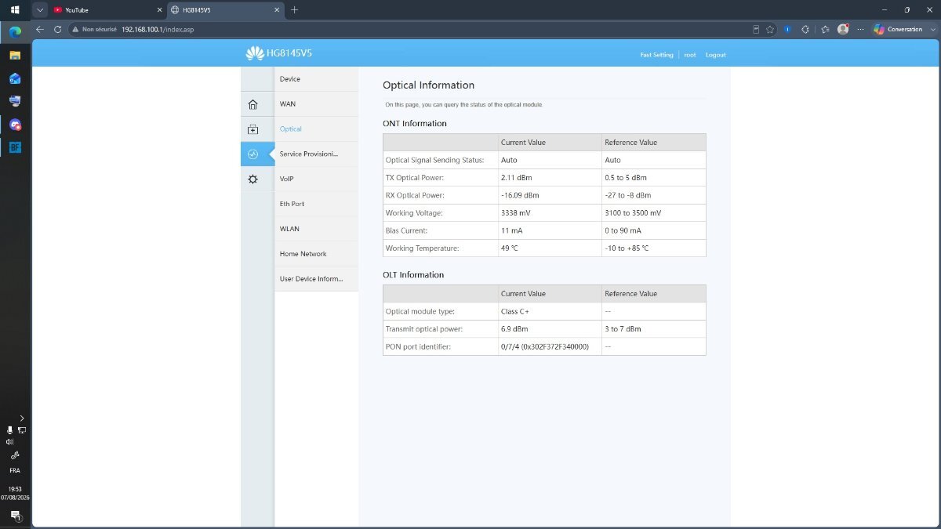
Task: Add page to favorites star icon
Action: click(770, 29)
